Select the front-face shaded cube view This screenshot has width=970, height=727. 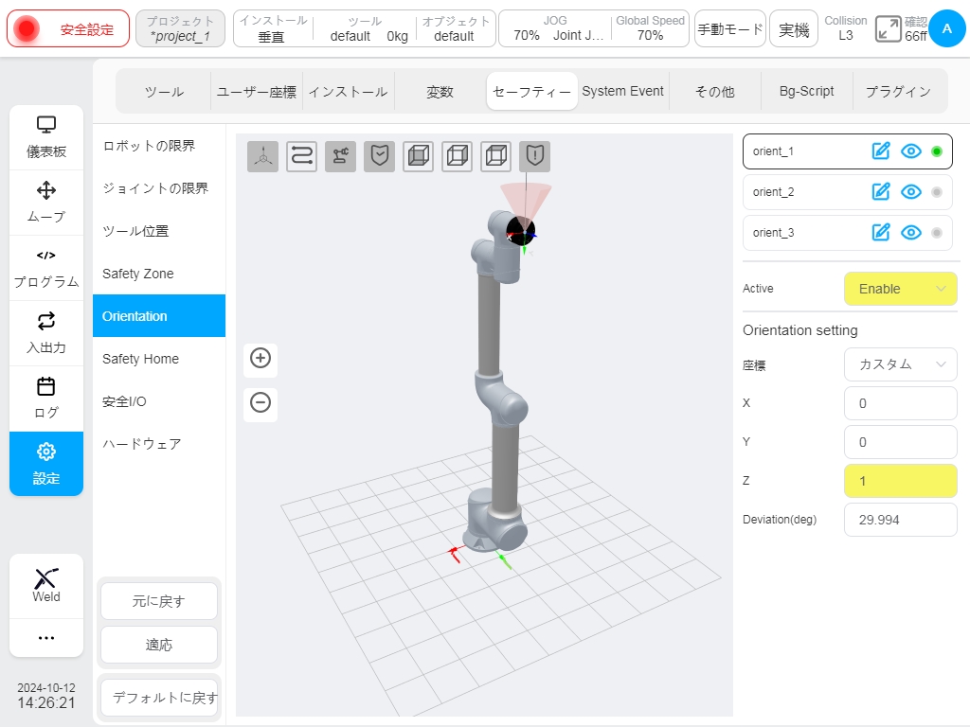(418, 156)
